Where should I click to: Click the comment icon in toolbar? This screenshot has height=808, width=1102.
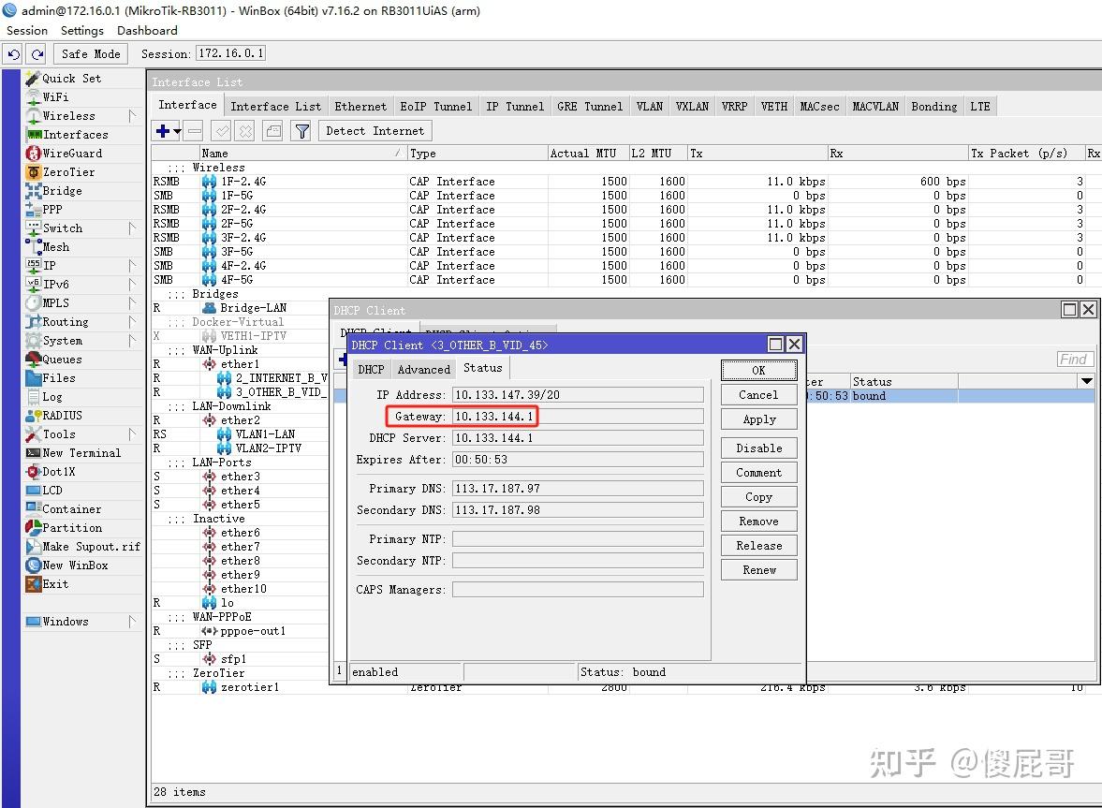click(x=274, y=131)
